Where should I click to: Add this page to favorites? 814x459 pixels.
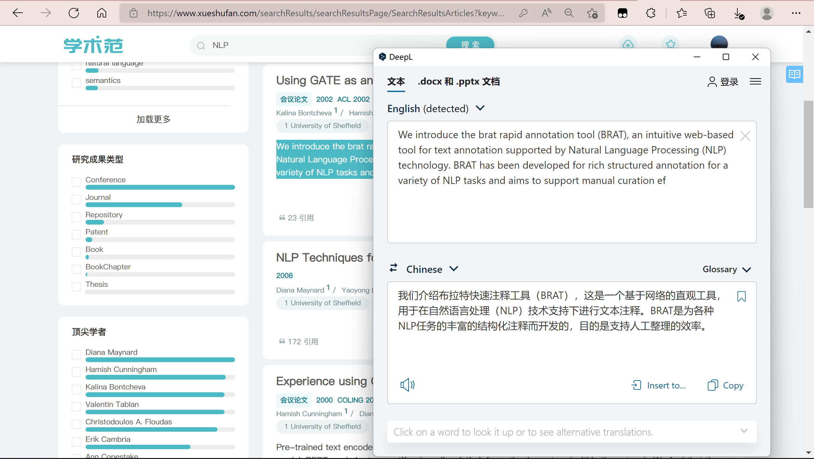592,13
